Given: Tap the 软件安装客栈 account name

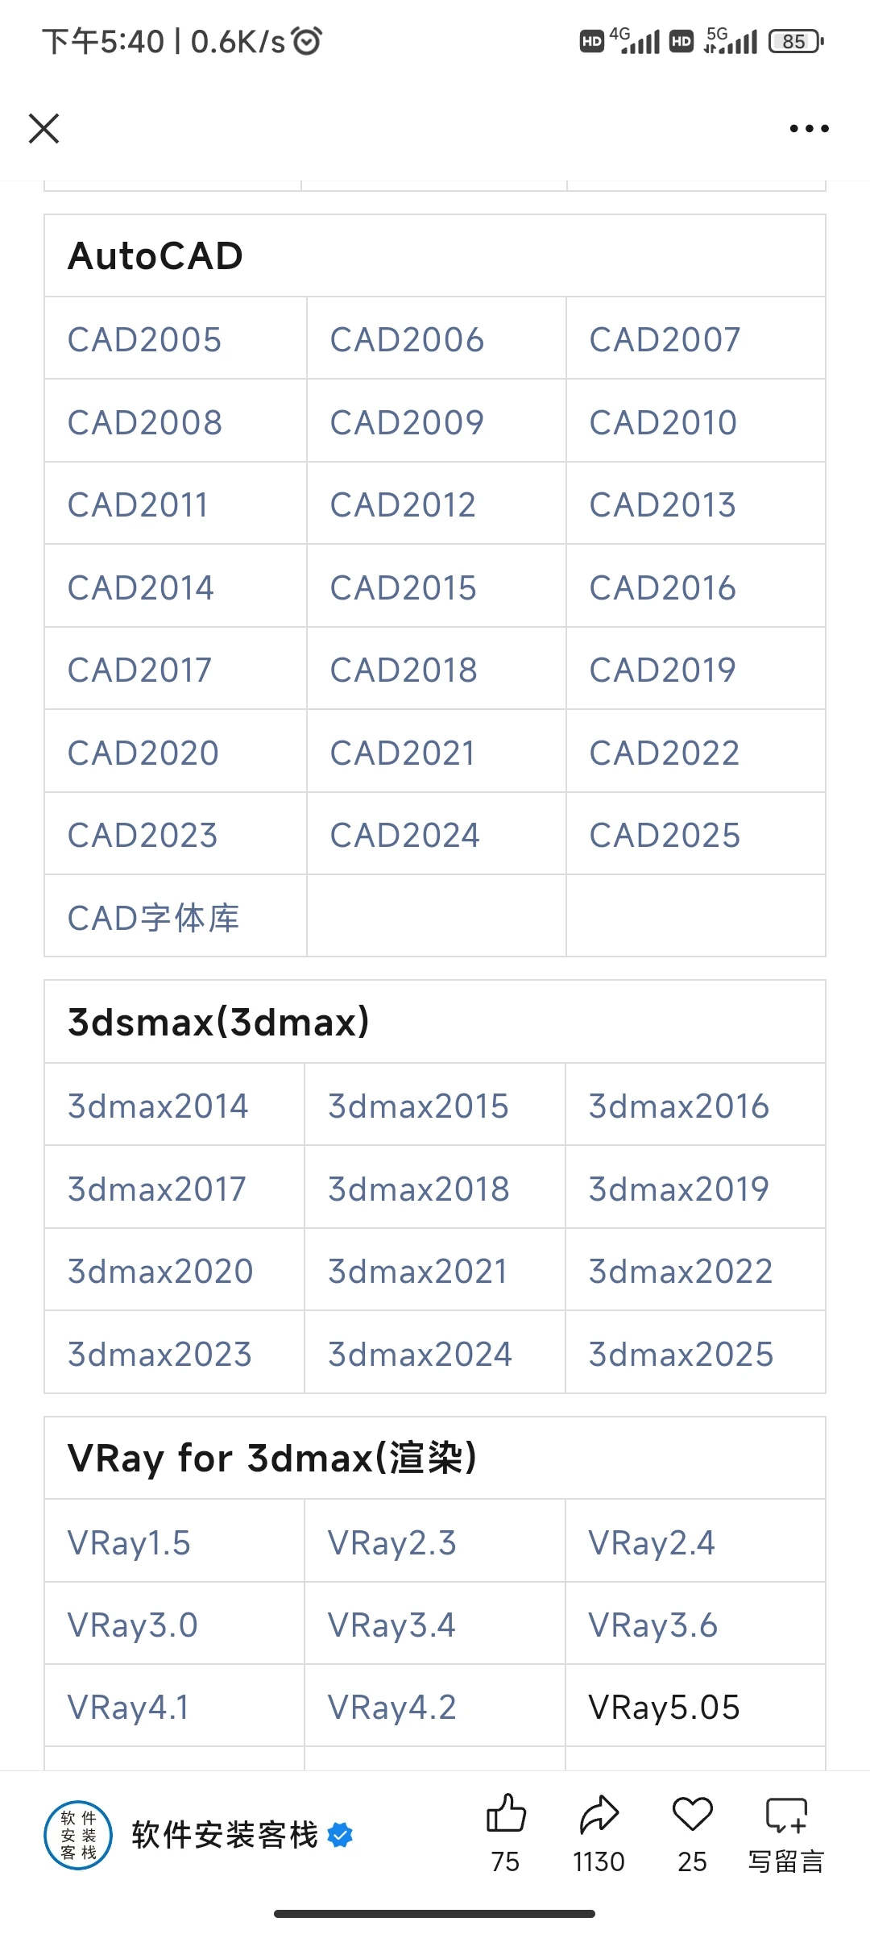Looking at the screenshot, I should (x=226, y=1835).
